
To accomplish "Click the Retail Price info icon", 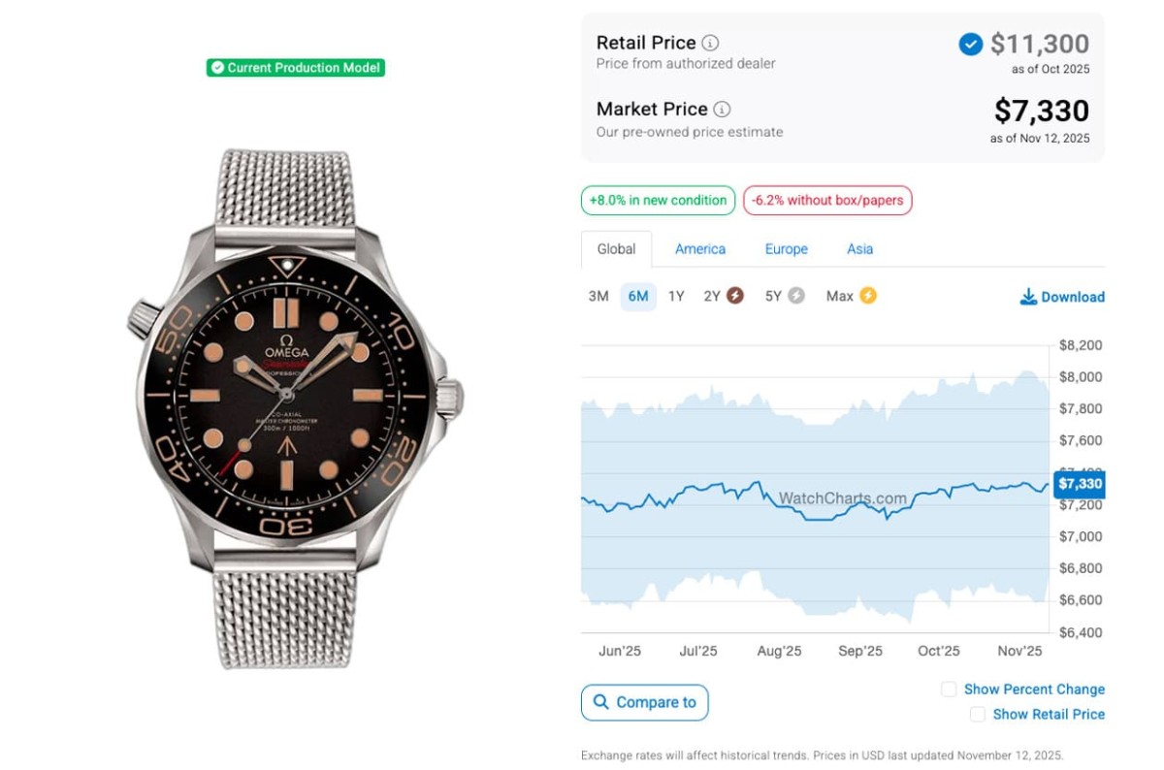I will click(x=711, y=43).
